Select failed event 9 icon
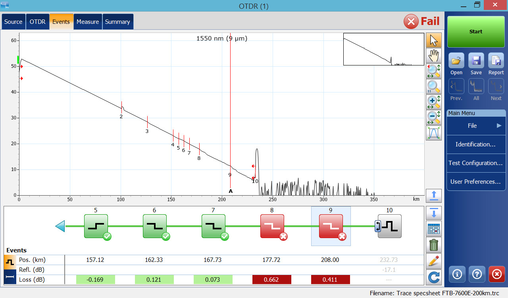The image size is (508, 298). (x=331, y=226)
